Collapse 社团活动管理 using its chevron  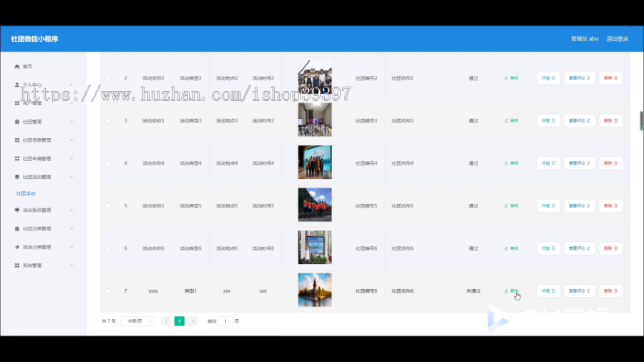click(72, 177)
